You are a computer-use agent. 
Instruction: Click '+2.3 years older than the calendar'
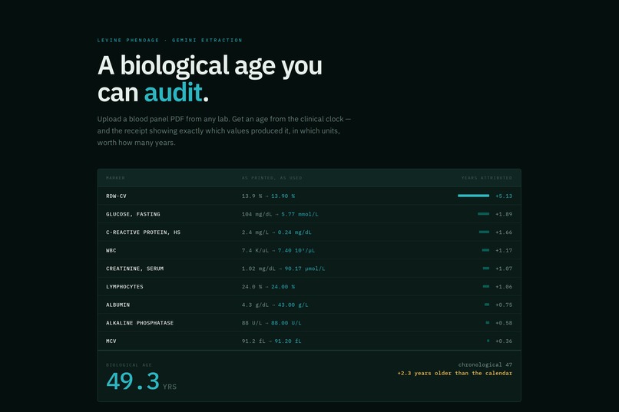[455, 373]
